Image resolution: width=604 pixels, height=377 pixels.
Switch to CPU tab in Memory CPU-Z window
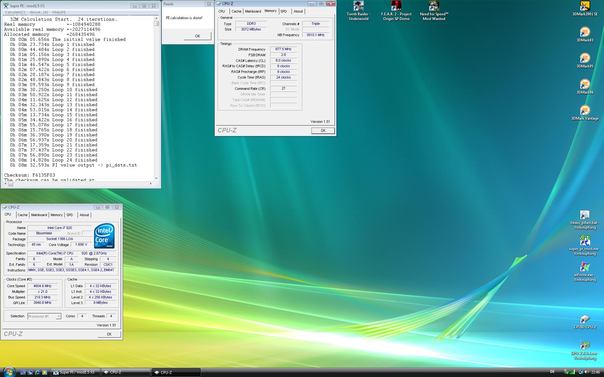click(x=222, y=11)
